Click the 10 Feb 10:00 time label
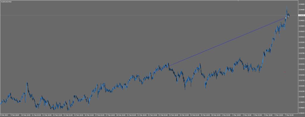This screenshot has width=305, height=117. click(x=26, y=115)
